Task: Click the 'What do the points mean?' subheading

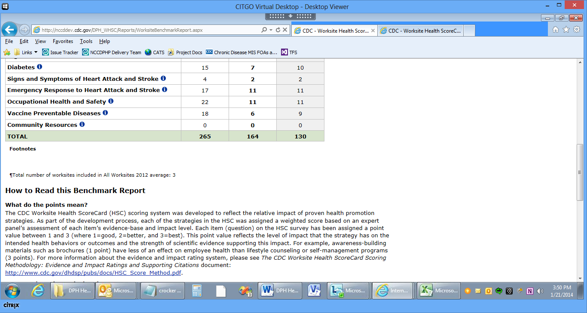Action: point(46,205)
